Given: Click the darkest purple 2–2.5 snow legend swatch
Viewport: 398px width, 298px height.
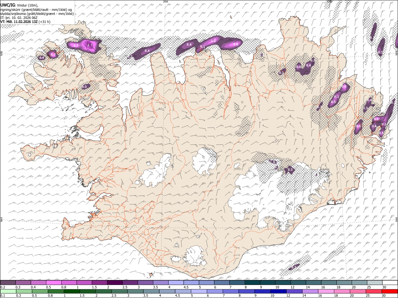Looking at the screenshot, I should tap(115, 283).
